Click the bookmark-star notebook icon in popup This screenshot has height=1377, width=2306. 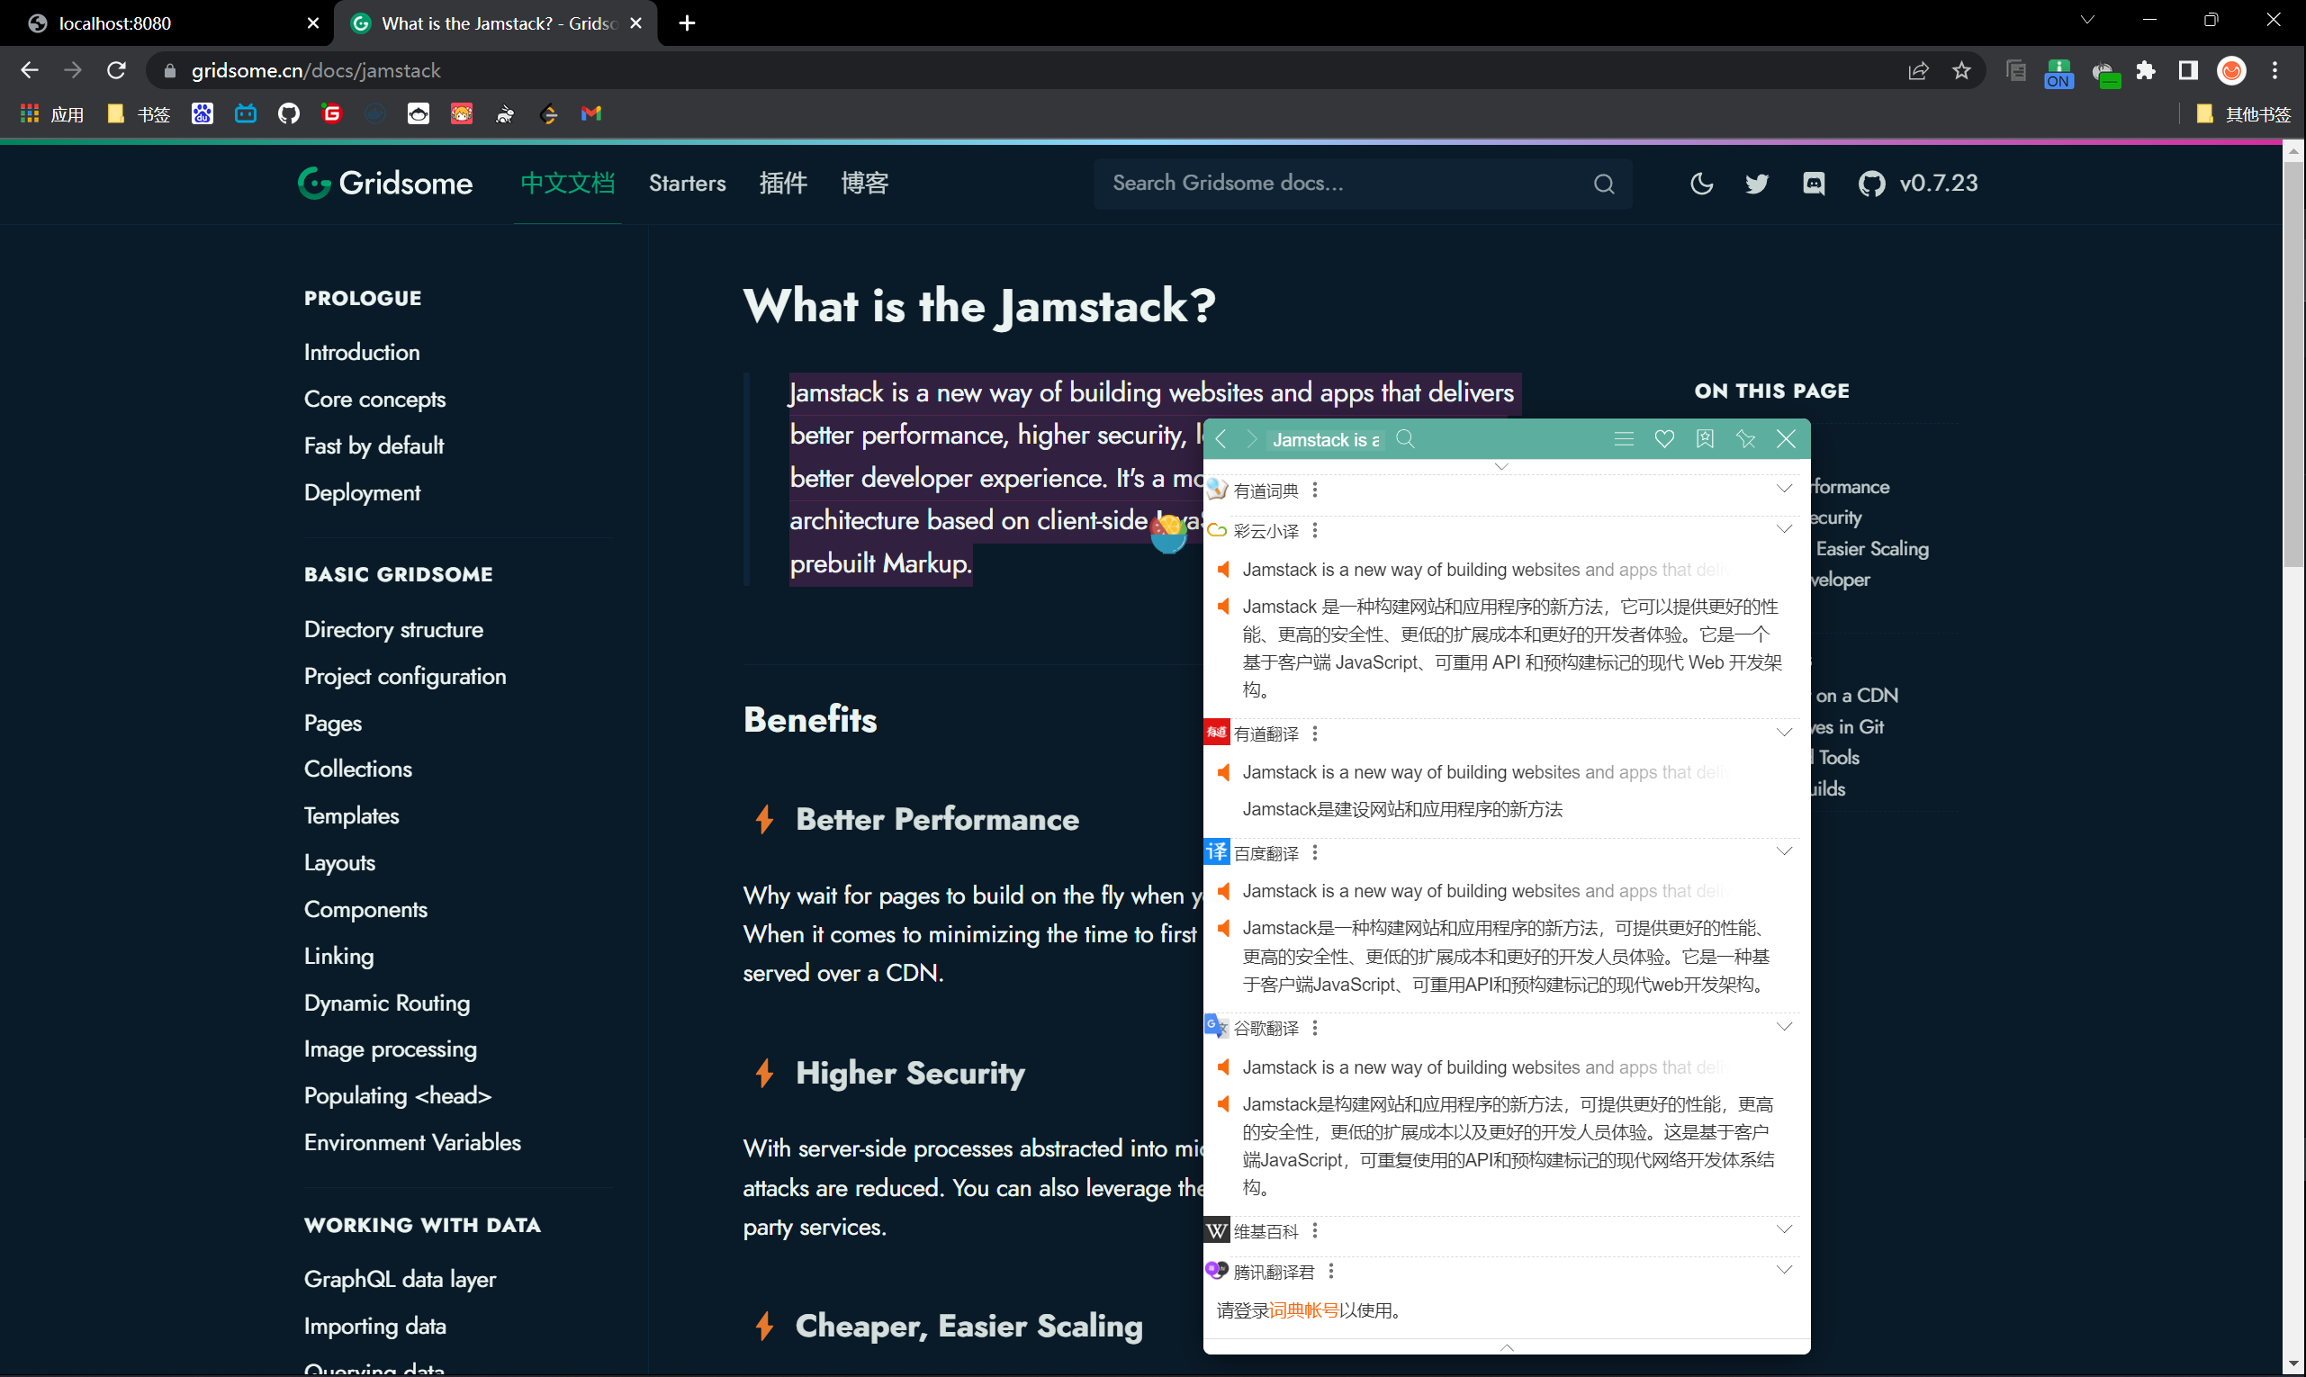[1705, 439]
